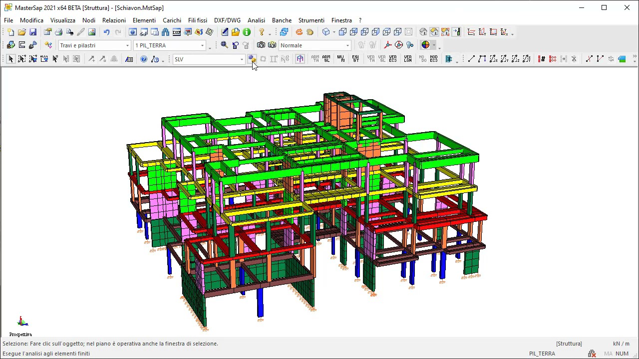Open the Relazioni menu
This screenshot has width=639, height=359.
[x=114, y=20]
